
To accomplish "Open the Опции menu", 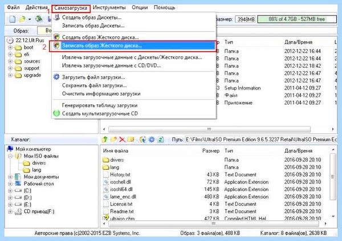I will click(x=140, y=7).
